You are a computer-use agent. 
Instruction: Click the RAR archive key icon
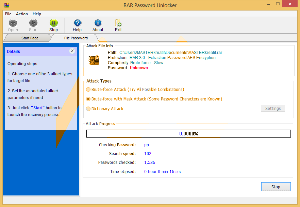94,60
